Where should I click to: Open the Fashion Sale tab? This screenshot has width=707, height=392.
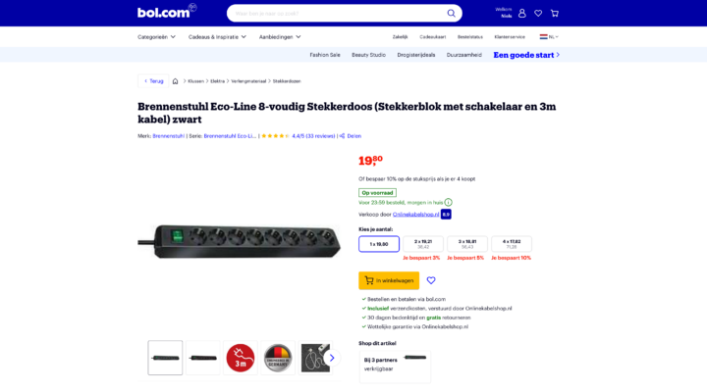click(x=325, y=55)
